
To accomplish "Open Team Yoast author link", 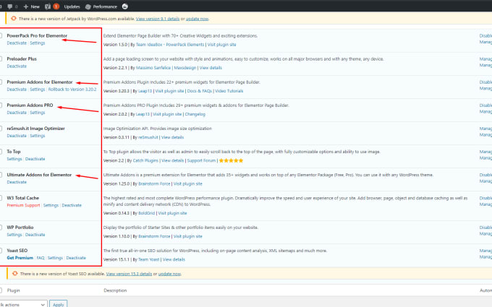I will click(148, 259).
